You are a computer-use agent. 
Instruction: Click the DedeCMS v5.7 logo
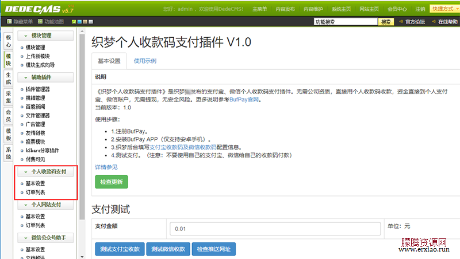(x=39, y=9)
